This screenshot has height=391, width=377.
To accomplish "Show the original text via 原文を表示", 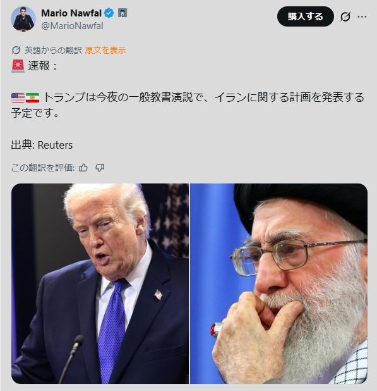I will [x=105, y=51].
